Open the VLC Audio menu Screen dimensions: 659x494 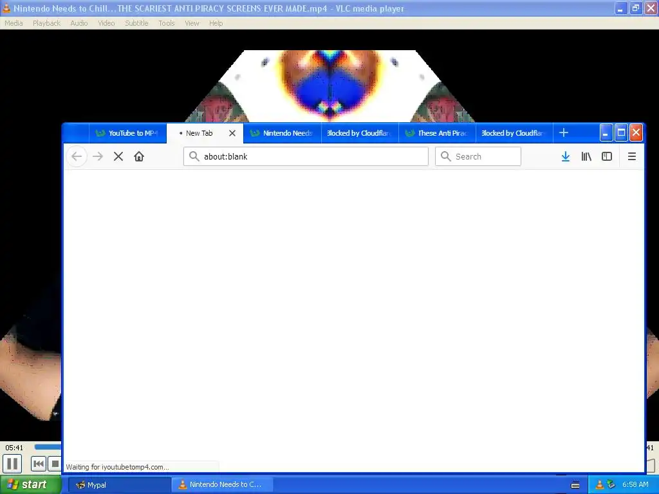[x=79, y=23]
